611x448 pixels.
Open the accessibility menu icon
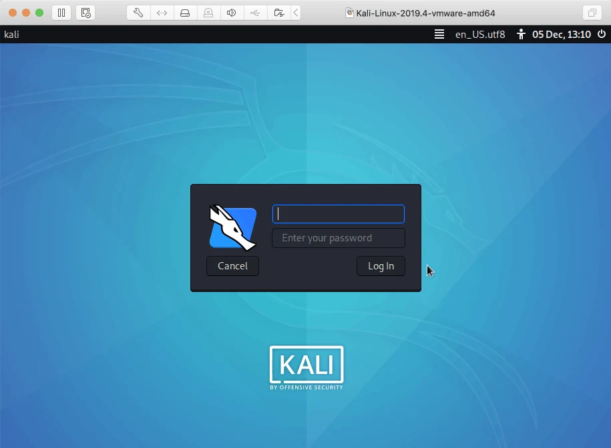[x=521, y=34]
